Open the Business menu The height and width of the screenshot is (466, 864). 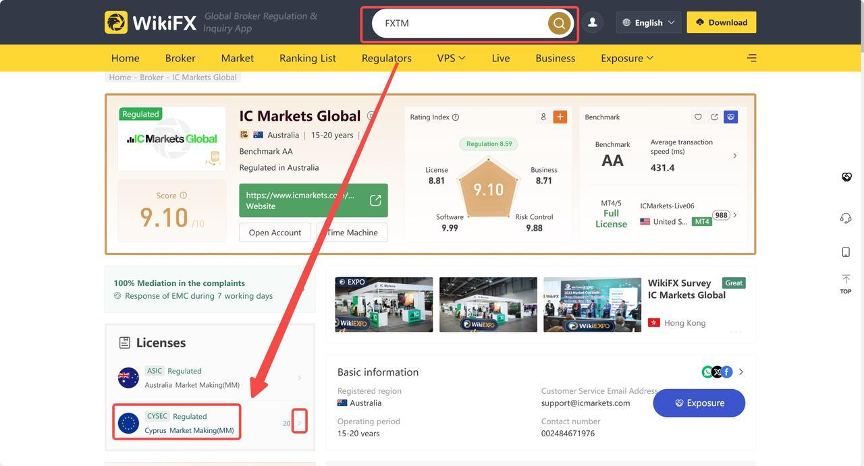[x=556, y=58]
